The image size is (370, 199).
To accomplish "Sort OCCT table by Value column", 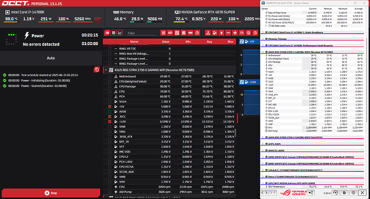I will 166,42.
